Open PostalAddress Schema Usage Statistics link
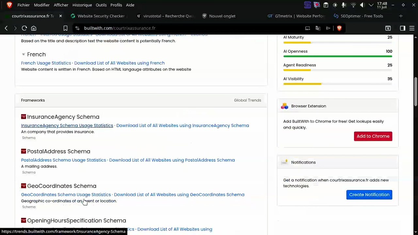418x235 pixels. [x=63, y=160]
